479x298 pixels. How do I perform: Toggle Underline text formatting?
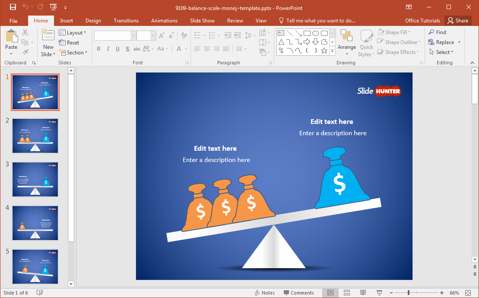coord(117,49)
